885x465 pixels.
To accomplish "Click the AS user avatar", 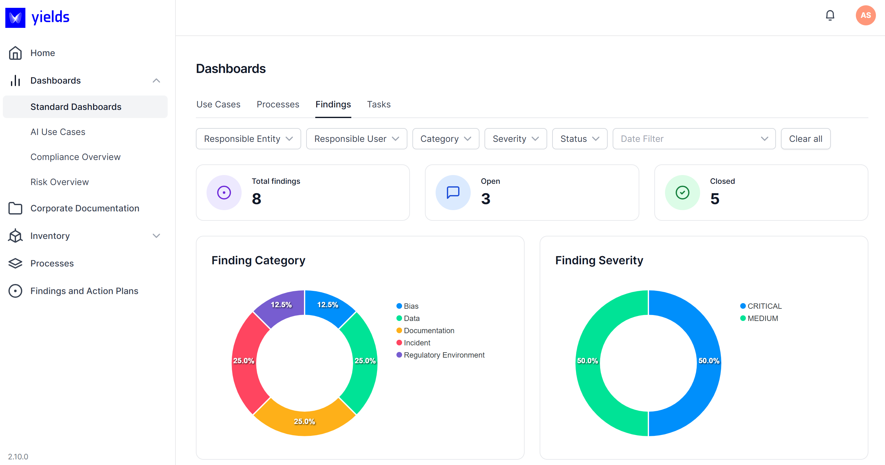I will 866,15.
